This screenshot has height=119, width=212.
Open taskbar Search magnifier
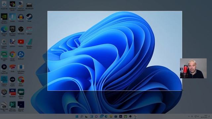tap(82, 116)
